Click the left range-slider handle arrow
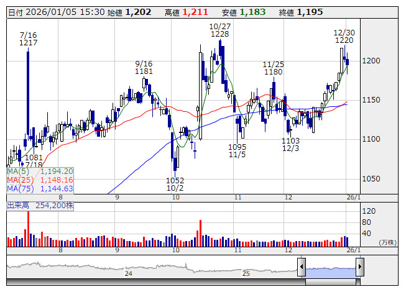Image resolution: width=406 pixels, height=292 pixels. click(x=302, y=267)
